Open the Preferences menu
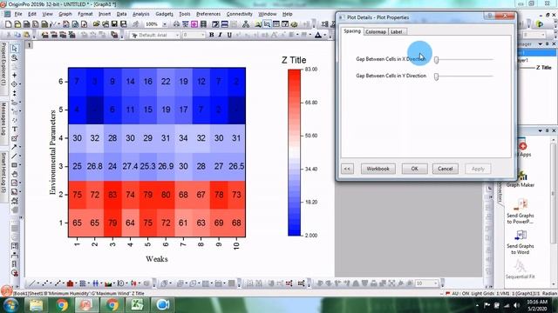 click(x=208, y=14)
